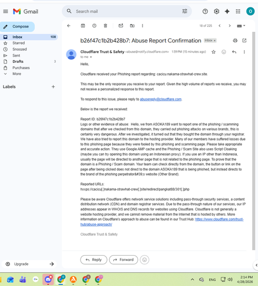Show hidden system tray icons
Viewport: 258px width, 286px height.
click(192, 280)
